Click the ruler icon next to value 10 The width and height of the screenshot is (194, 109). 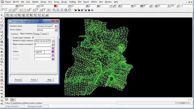point(178,6)
